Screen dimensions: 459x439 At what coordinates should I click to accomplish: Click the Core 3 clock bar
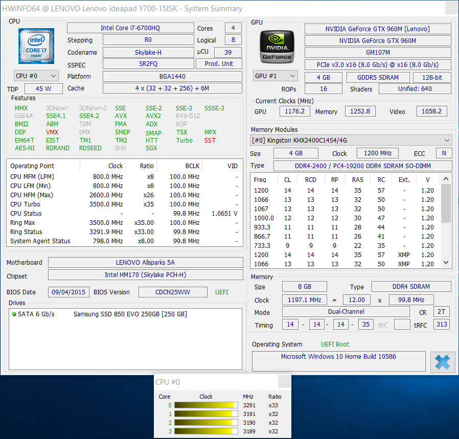(206, 431)
